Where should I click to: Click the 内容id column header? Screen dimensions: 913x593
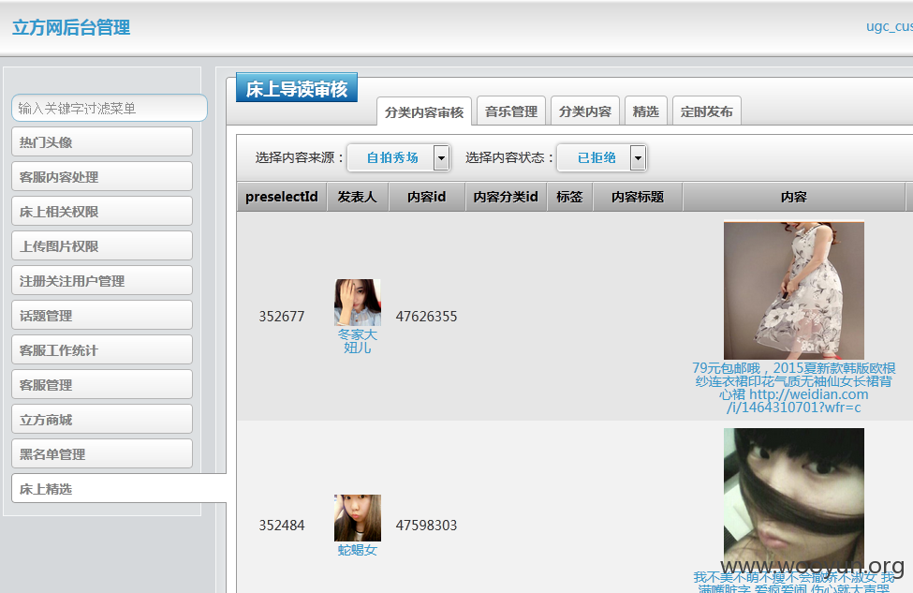click(427, 197)
